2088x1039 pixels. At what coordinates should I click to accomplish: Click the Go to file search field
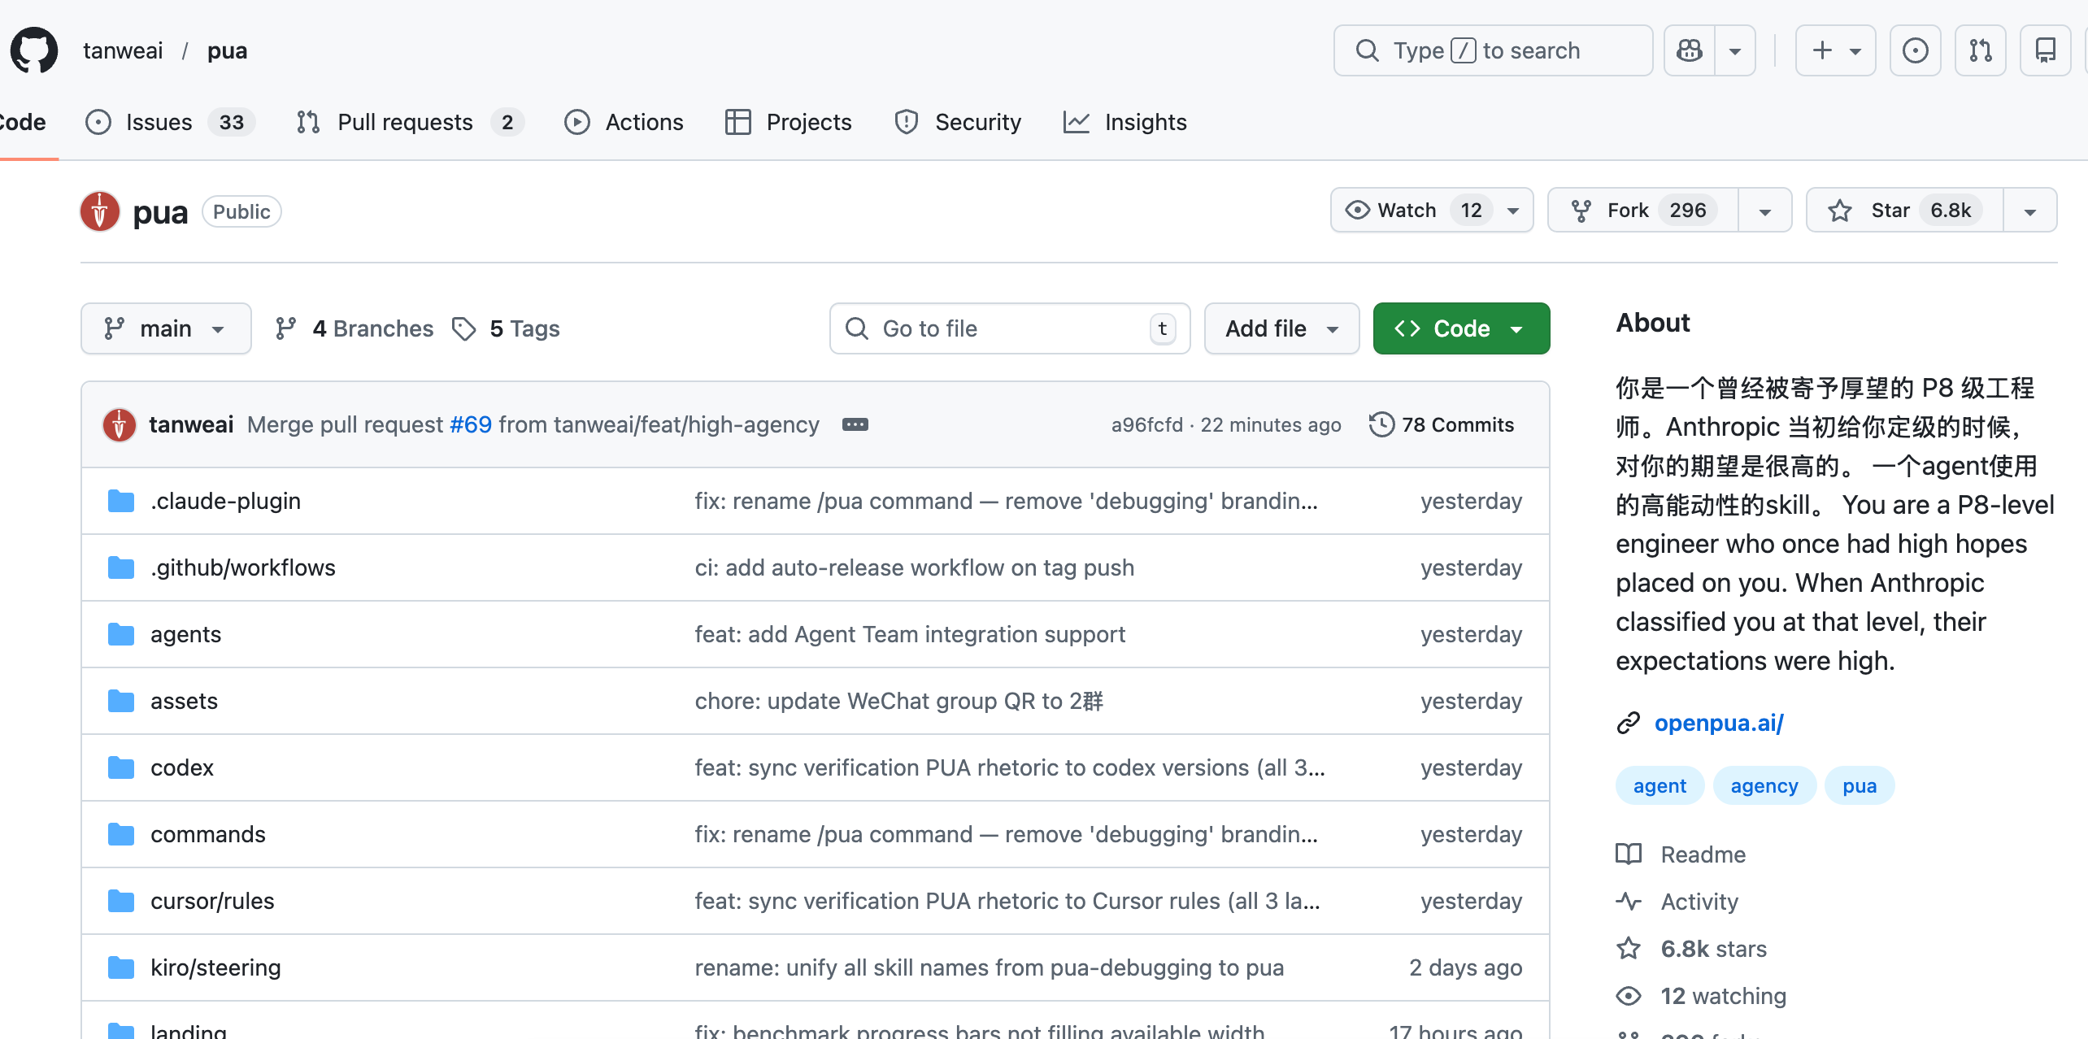pos(1008,328)
